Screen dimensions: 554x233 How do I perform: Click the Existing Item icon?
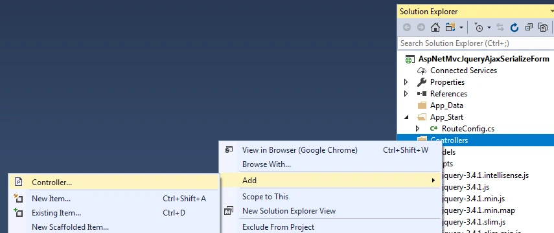[x=18, y=212]
